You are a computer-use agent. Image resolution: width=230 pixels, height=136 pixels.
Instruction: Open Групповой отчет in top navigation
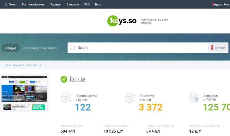coord(34,5)
